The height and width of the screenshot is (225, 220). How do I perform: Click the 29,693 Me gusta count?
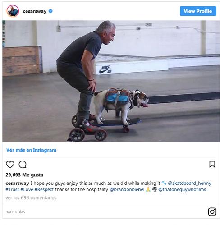pos(24,175)
